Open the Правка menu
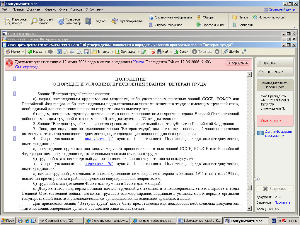This screenshot has width=300, height=225. [18, 9]
